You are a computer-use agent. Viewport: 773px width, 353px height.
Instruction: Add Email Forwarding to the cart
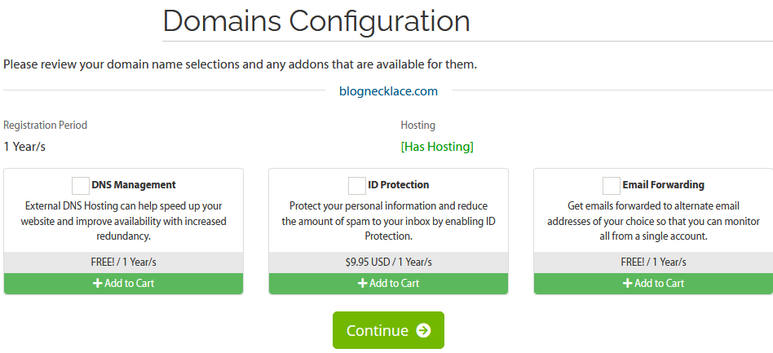click(653, 284)
